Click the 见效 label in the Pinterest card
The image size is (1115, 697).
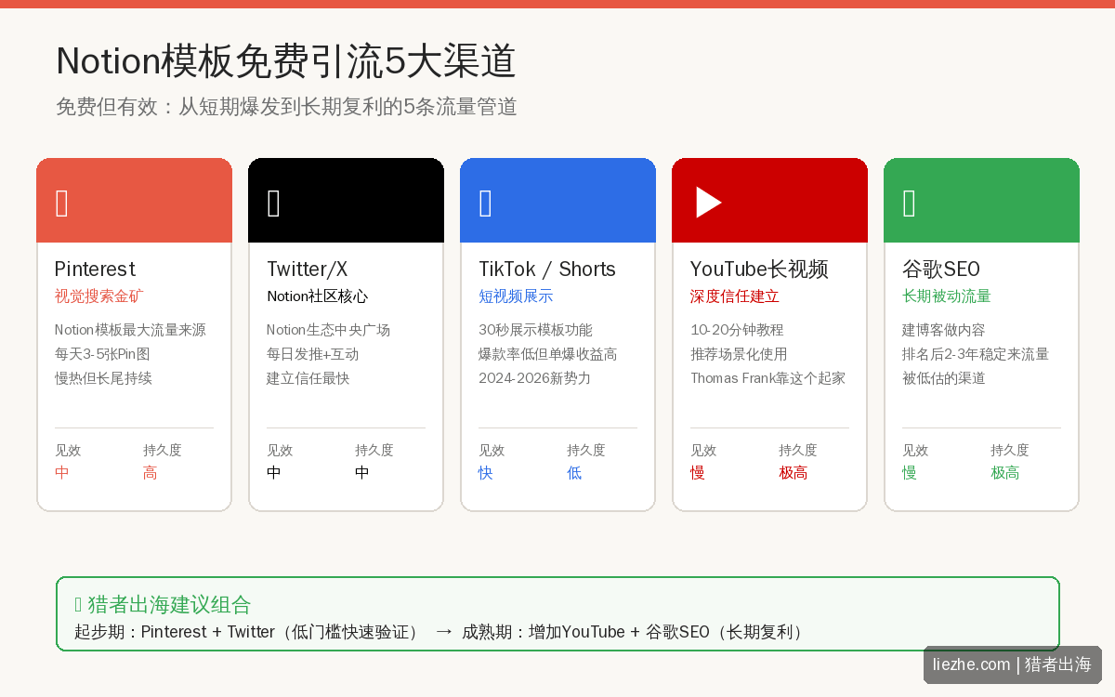point(68,450)
